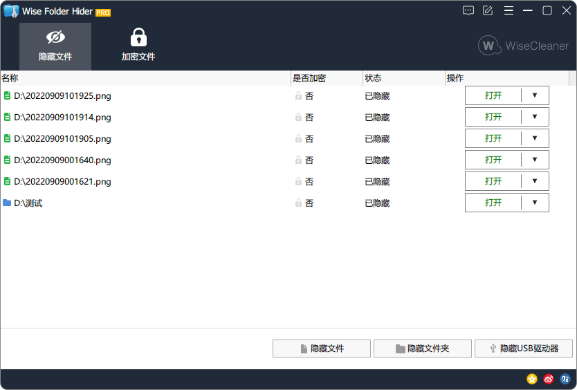Click the WiseCleaner logo link
The width and height of the screenshot is (577, 390).
point(523,46)
